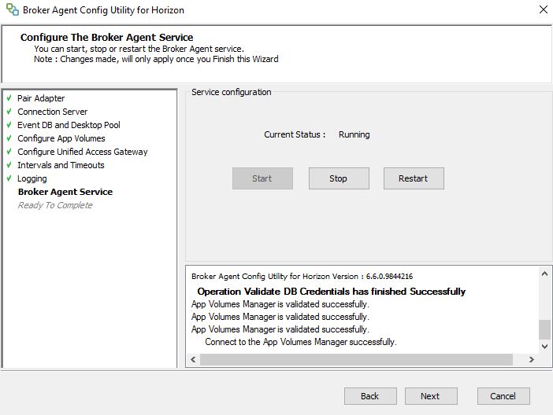Click the Running status value
Viewport: 553px width, 415px height.
[x=354, y=134]
